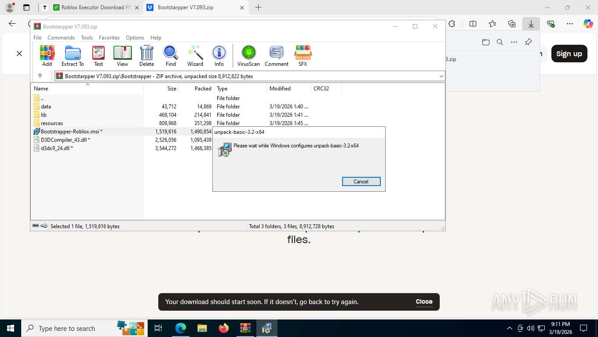Open more options in downloads flyout

point(514,42)
